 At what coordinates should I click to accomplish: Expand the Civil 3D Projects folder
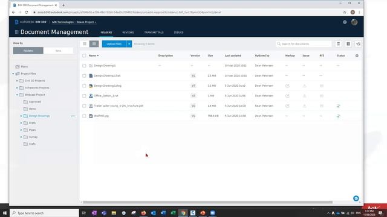tap(17, 81)
